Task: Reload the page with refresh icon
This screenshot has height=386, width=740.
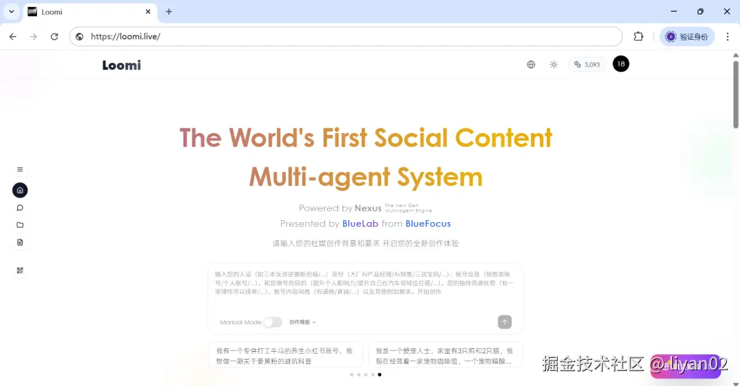Action: [54, 36]
